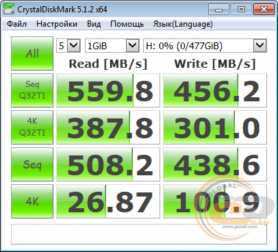Run all benchmarks with All button
The image size is (278, 252).
(32, 53)
